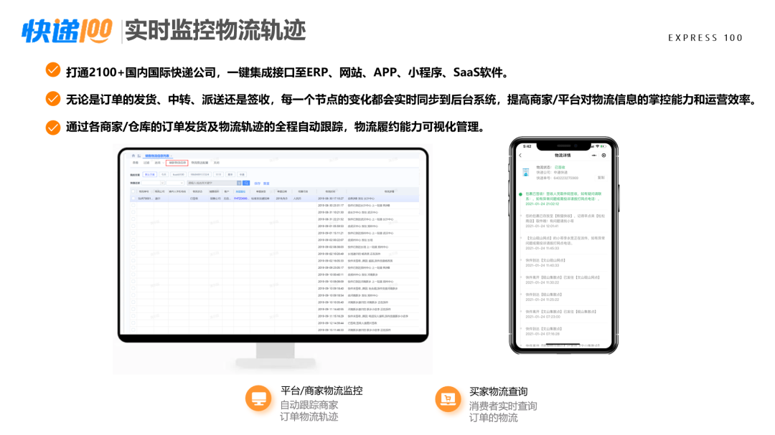Click 过滤 in the desktop toolbar
The height and width of the screenshot is (435, 775).
coord(146,163)
